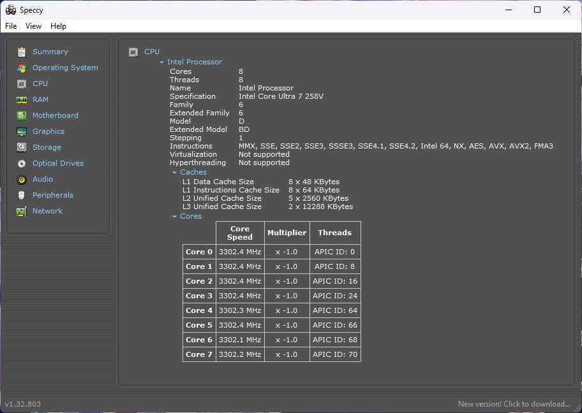This screenshot has height=413, width=582.
Task: Click the 'New version! Click to download...' link
Action: [x=514, y=403]
